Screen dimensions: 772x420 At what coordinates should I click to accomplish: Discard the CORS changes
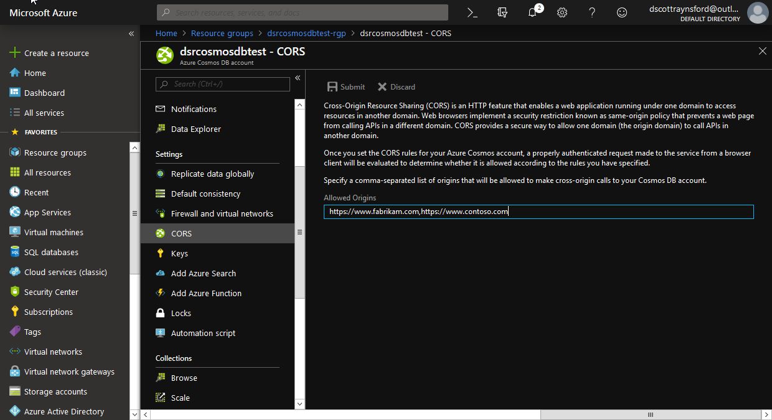coord(397,86)
